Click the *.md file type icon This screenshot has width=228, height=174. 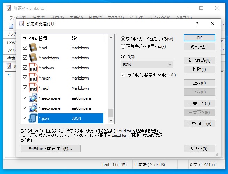33,48
